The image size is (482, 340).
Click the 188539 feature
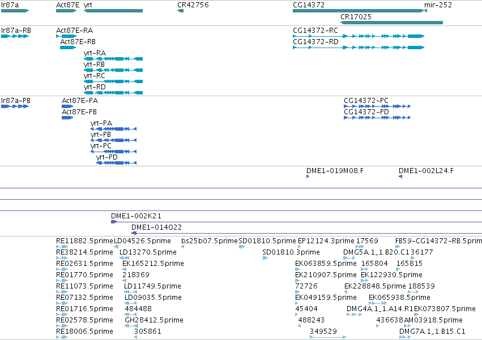[413, 292]
